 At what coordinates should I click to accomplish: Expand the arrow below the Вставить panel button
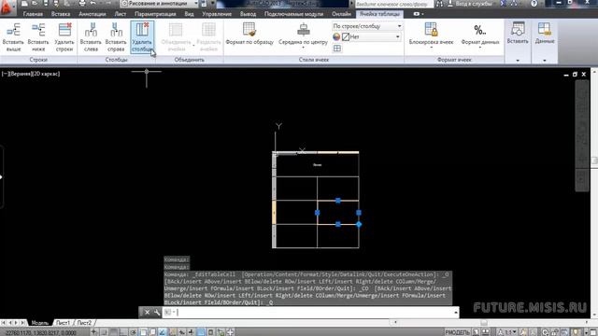(x=518, y=60)
